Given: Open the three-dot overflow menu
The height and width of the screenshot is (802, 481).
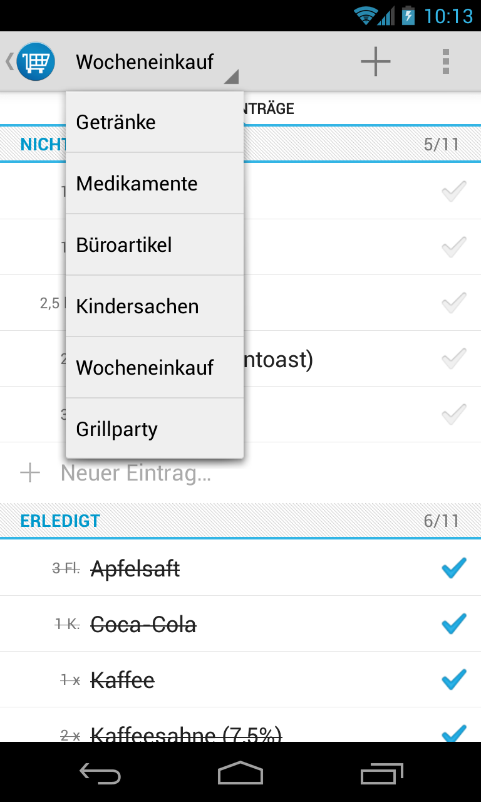Looking at the screenshot, I should pos(446,61).
